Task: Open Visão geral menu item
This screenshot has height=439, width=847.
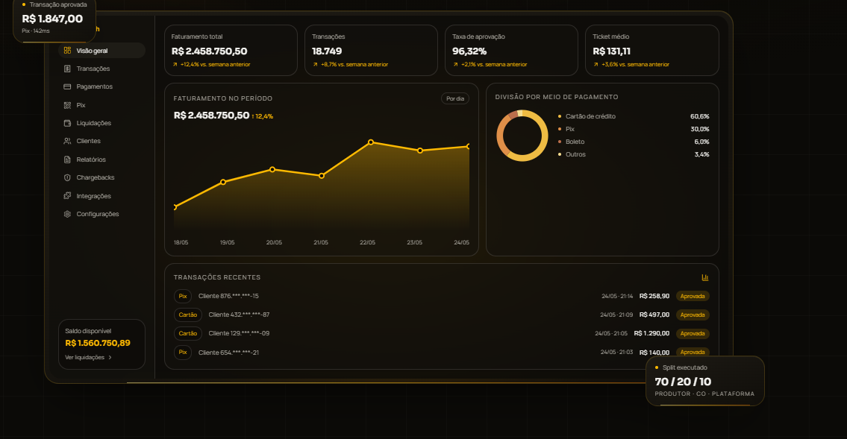Action: click(x=101, y=50)
